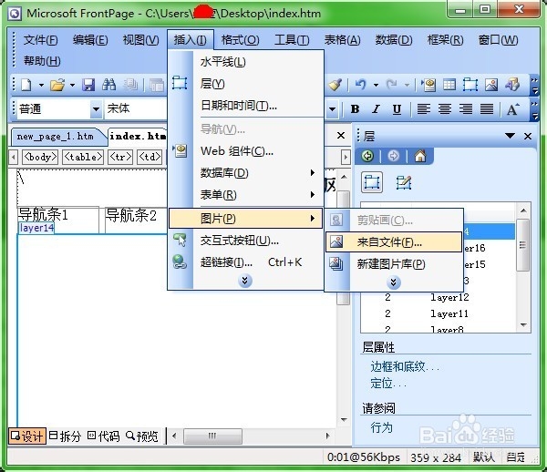This screenshot has width=547, height=472.
Task: Select Web 组件(C)... menu item
Action: pyautogui.click(x=245, y=151)
